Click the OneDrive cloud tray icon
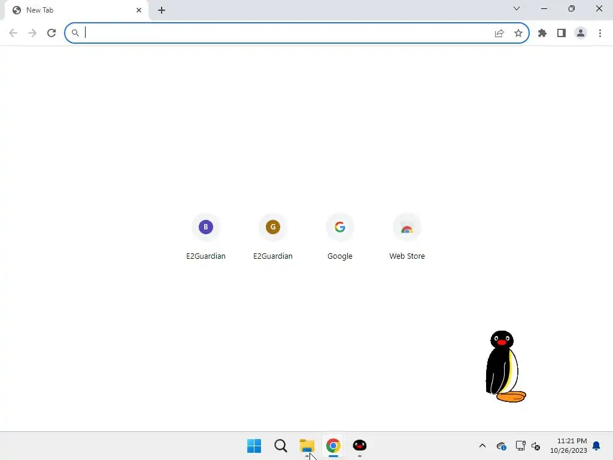 pyautogui.click(x=502, y=446)
